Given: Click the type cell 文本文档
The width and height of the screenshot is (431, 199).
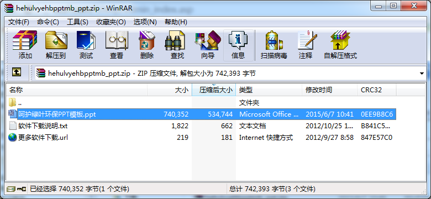Looking at the screenshot, I should point(253,126).
